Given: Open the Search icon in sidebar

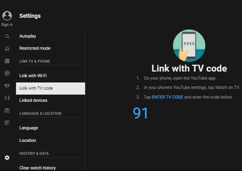Looking at the screenshot, I should [7, 36].
